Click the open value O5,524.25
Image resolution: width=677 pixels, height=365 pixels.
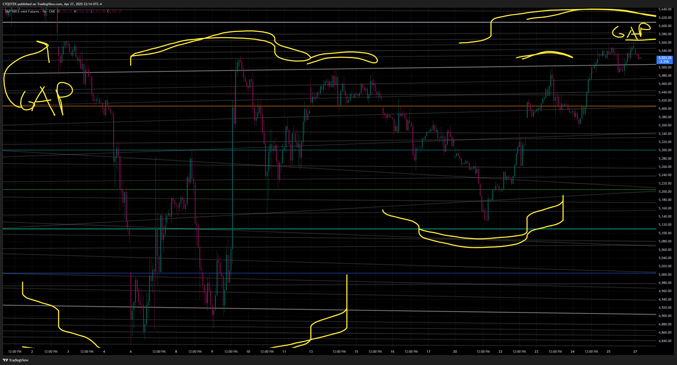[65, 11]
